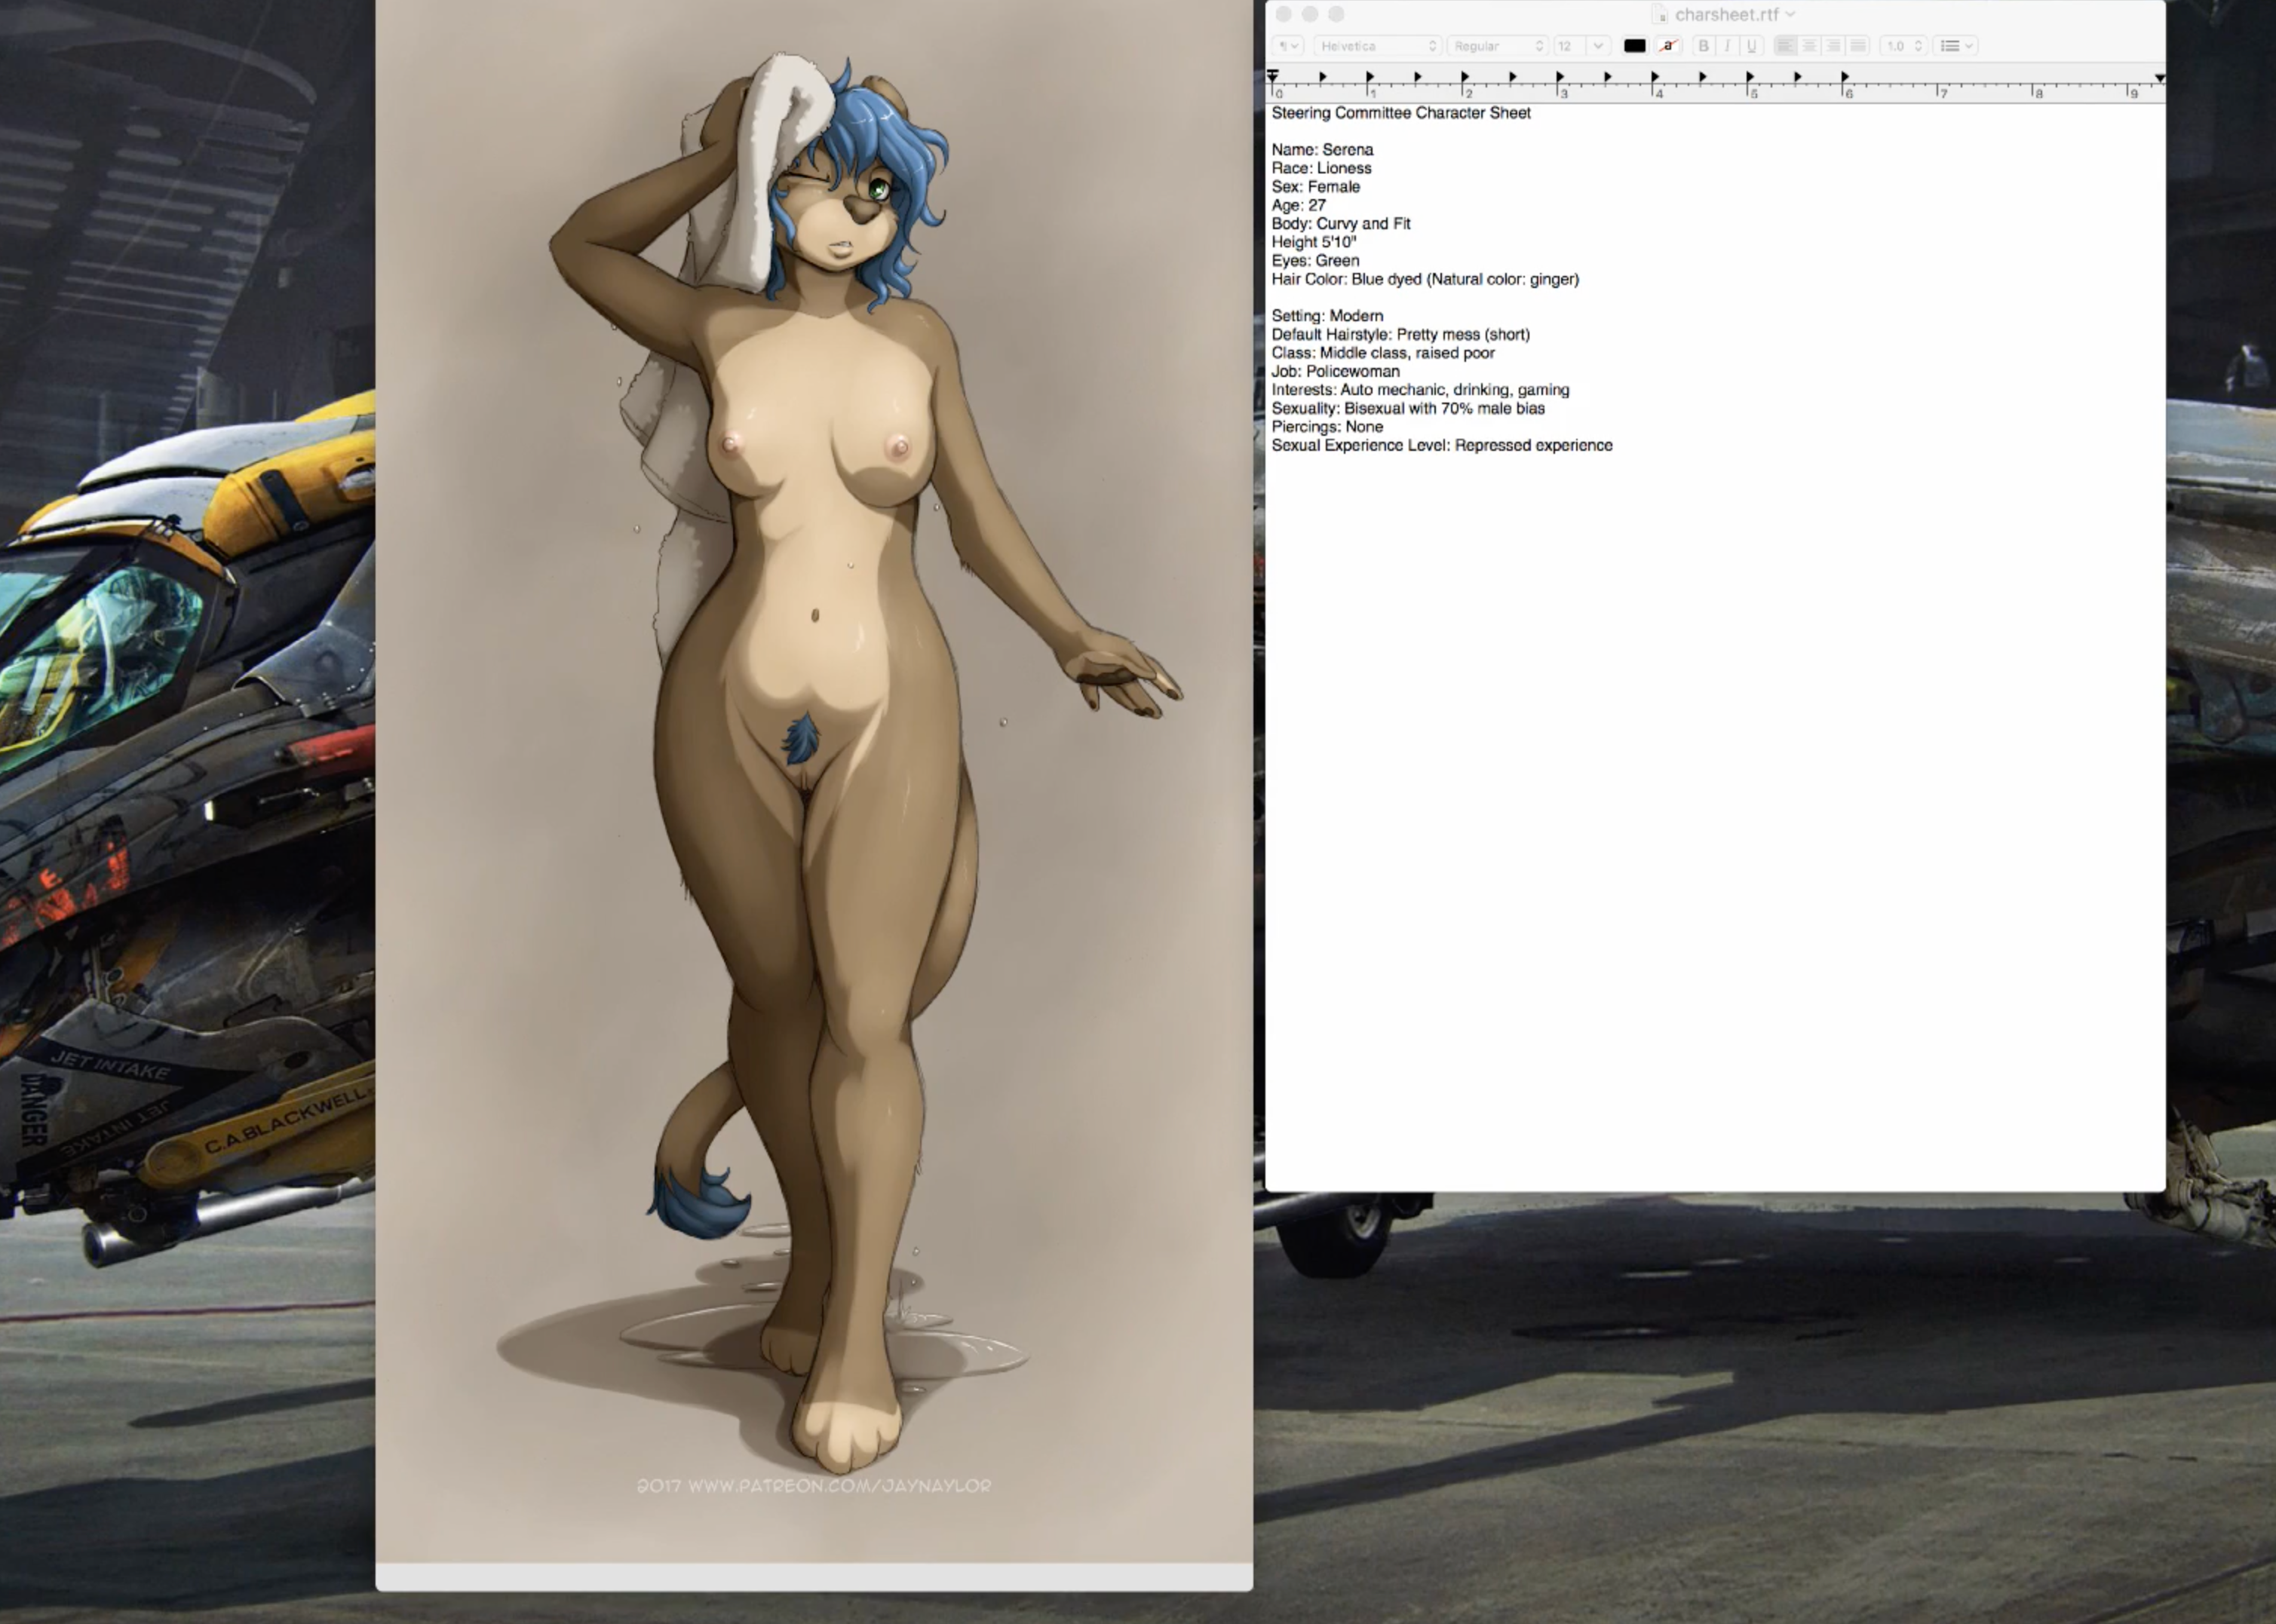Open the Regular typeface dropdown
Screen dimensions: 2276x1624
click(x=1497, y=46)
